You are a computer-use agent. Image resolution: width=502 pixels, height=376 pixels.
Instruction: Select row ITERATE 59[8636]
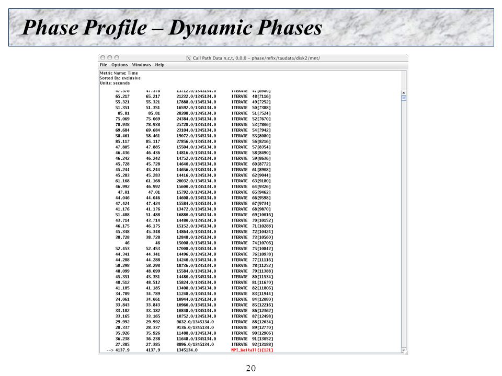point(193,158)
